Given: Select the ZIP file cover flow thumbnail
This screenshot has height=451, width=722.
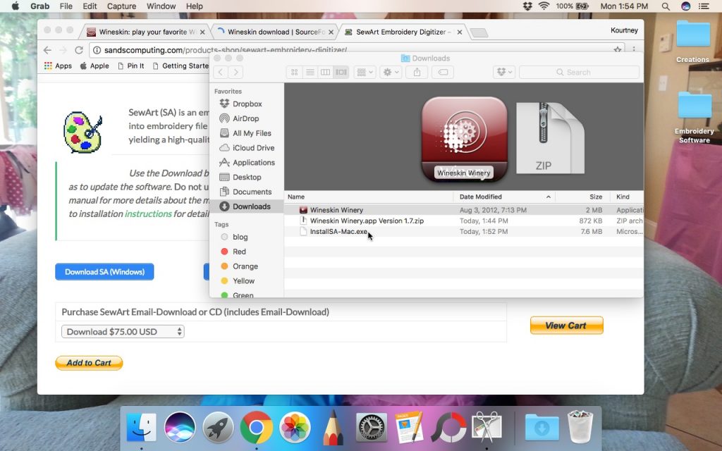Looking at the screenshot, I should [x=550, y=138].
